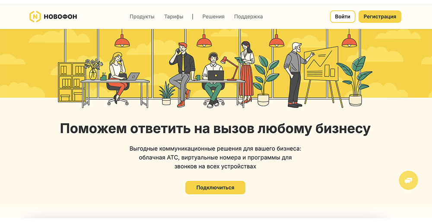Click the Подключиться call-to-action button
Screen dimensions: 432x222
click(215, 187)
